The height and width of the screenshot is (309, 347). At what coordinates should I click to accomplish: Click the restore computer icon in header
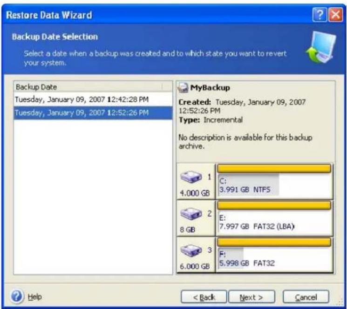pos(321,47)
